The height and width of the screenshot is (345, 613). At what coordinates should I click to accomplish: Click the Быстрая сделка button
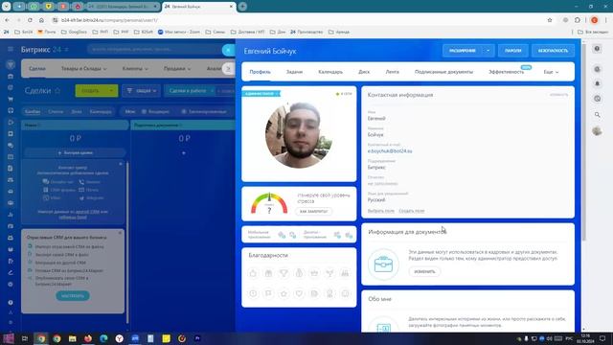[x=75, y=153]
